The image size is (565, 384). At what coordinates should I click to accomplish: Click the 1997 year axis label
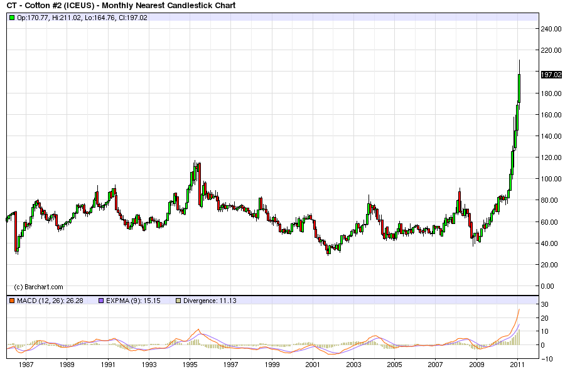point(230,365)
